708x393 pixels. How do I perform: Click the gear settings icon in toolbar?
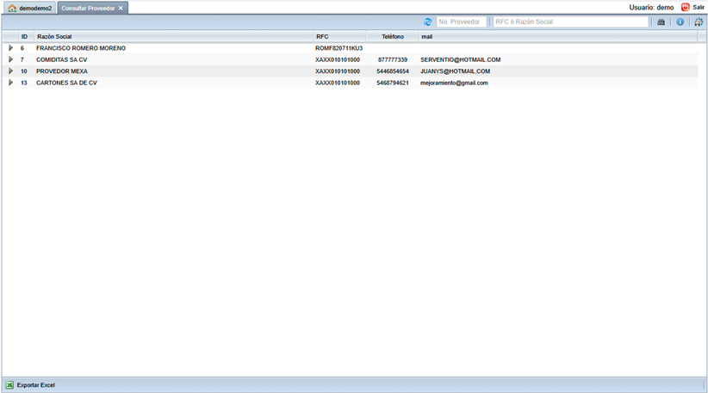699,21
